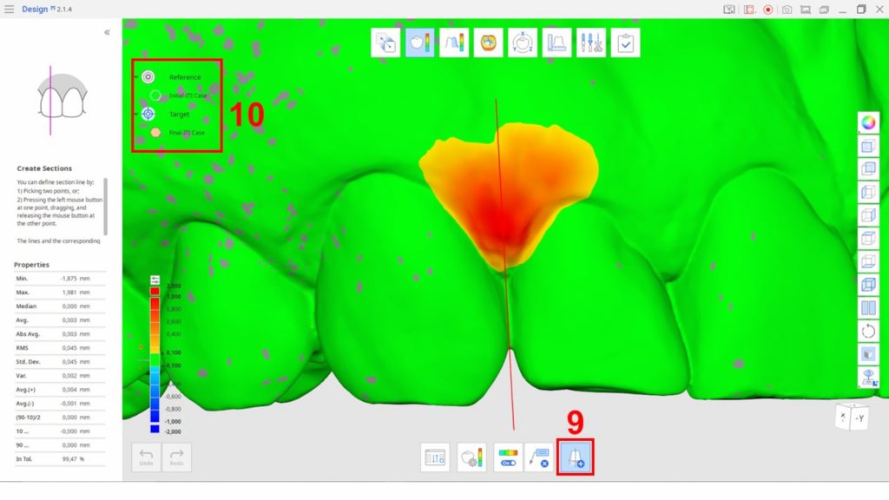
Task: Click the stamp icon at right toolbar bottom
Action: point(868,378)
